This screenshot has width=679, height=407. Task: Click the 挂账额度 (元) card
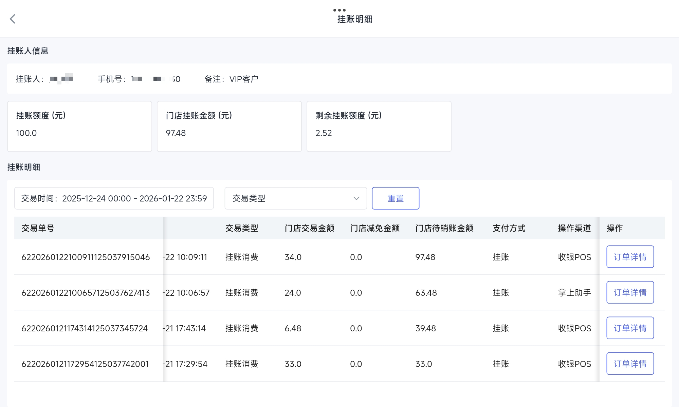click(79, 126)
